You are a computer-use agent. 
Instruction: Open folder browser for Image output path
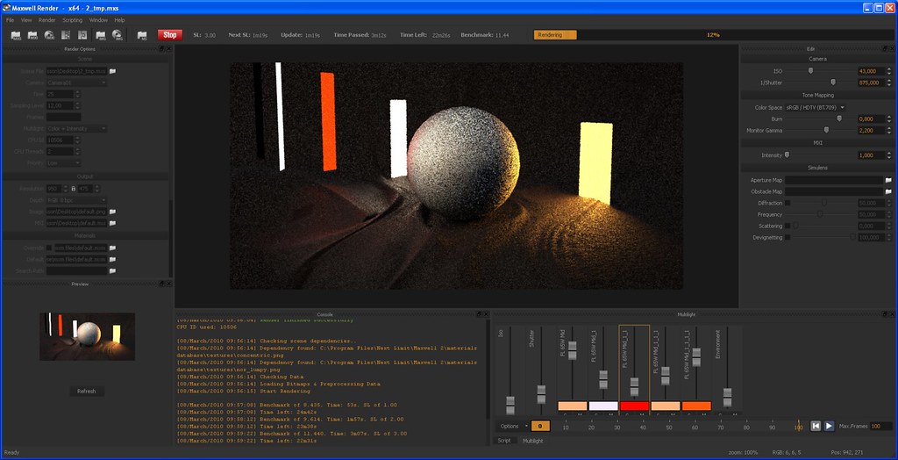(x=113, y=212)
